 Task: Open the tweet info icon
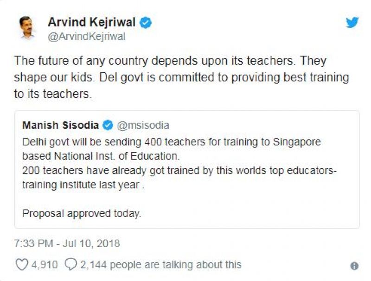[354, 266]
